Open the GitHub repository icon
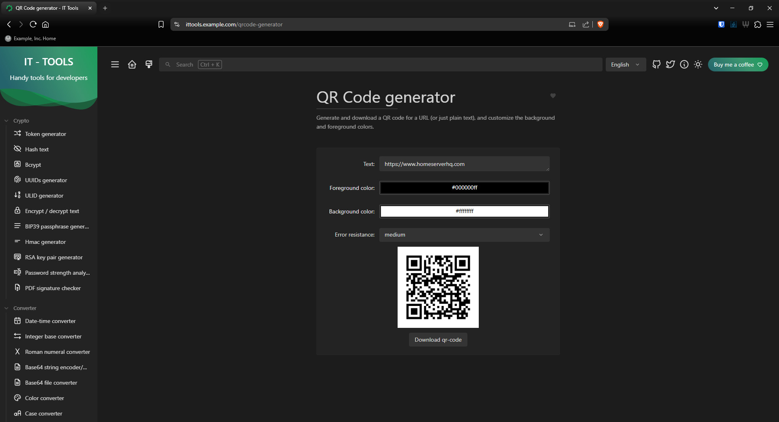Viewport: 779px width, 422px height. click(656, 65)
